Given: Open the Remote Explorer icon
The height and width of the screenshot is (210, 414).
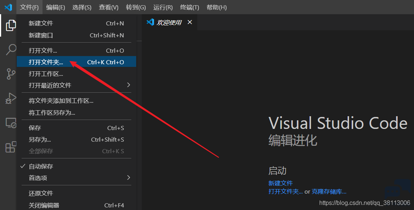Looking at the screenshot, I should pyautogui.click(x=11, y=123).
